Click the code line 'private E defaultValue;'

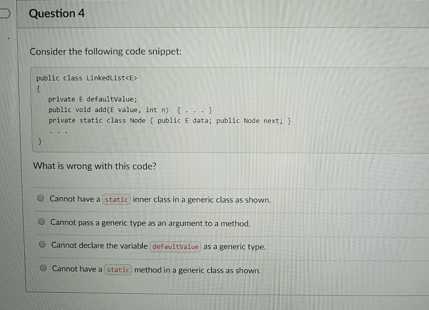click(x=93, y=99)
